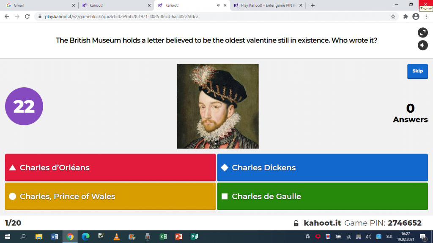Open the Chrome profile account menu
The image size is (433, 243).
[x=416, y=16]
